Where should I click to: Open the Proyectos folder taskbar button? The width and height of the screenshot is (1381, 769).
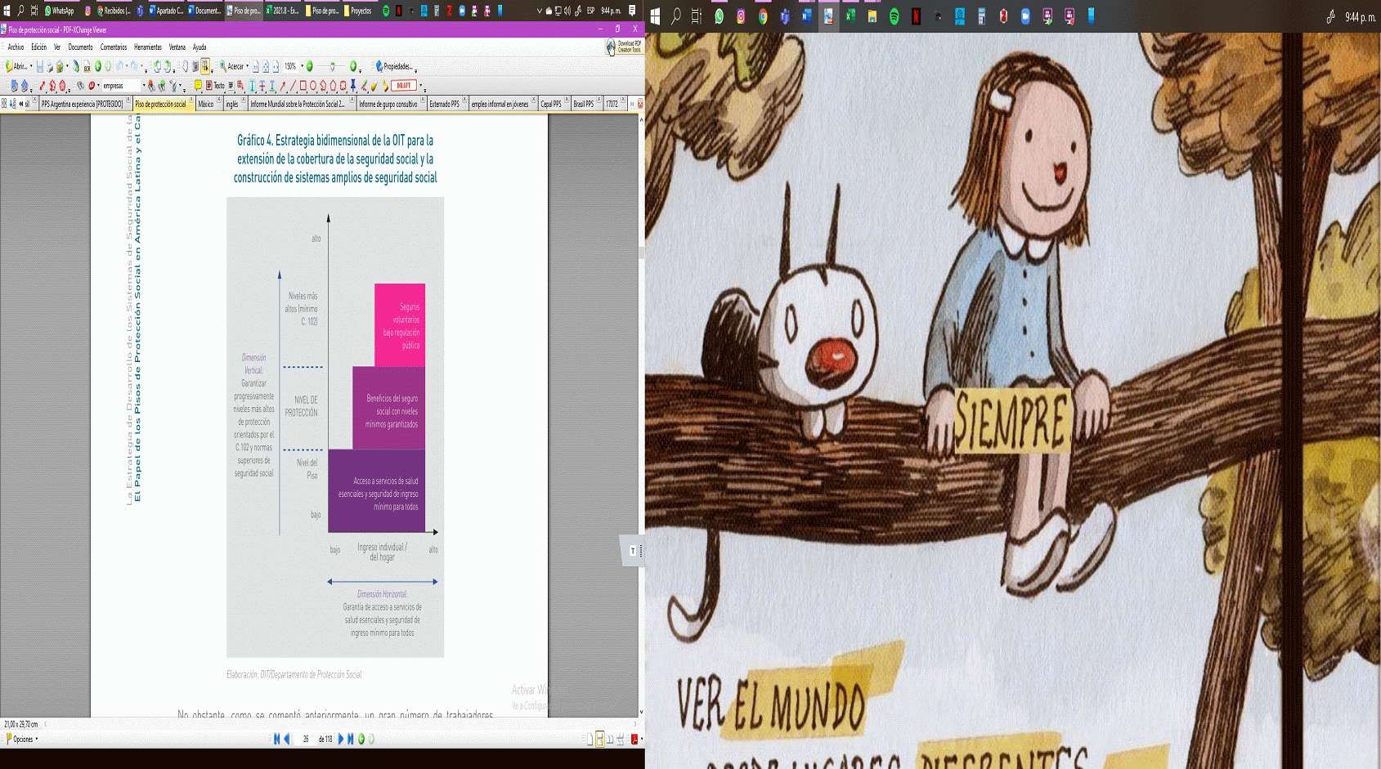(358, 11)
